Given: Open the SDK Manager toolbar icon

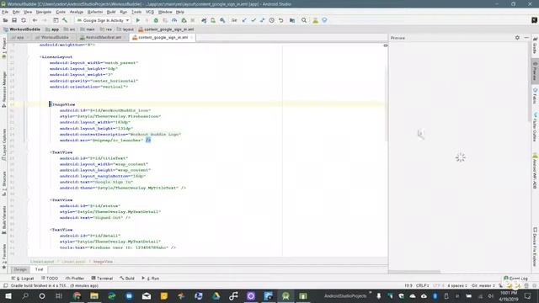Looking at the screenshot, I should [x=222, y=20].
